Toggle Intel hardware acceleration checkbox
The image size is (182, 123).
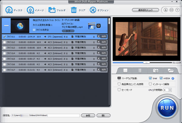point(150,78)
